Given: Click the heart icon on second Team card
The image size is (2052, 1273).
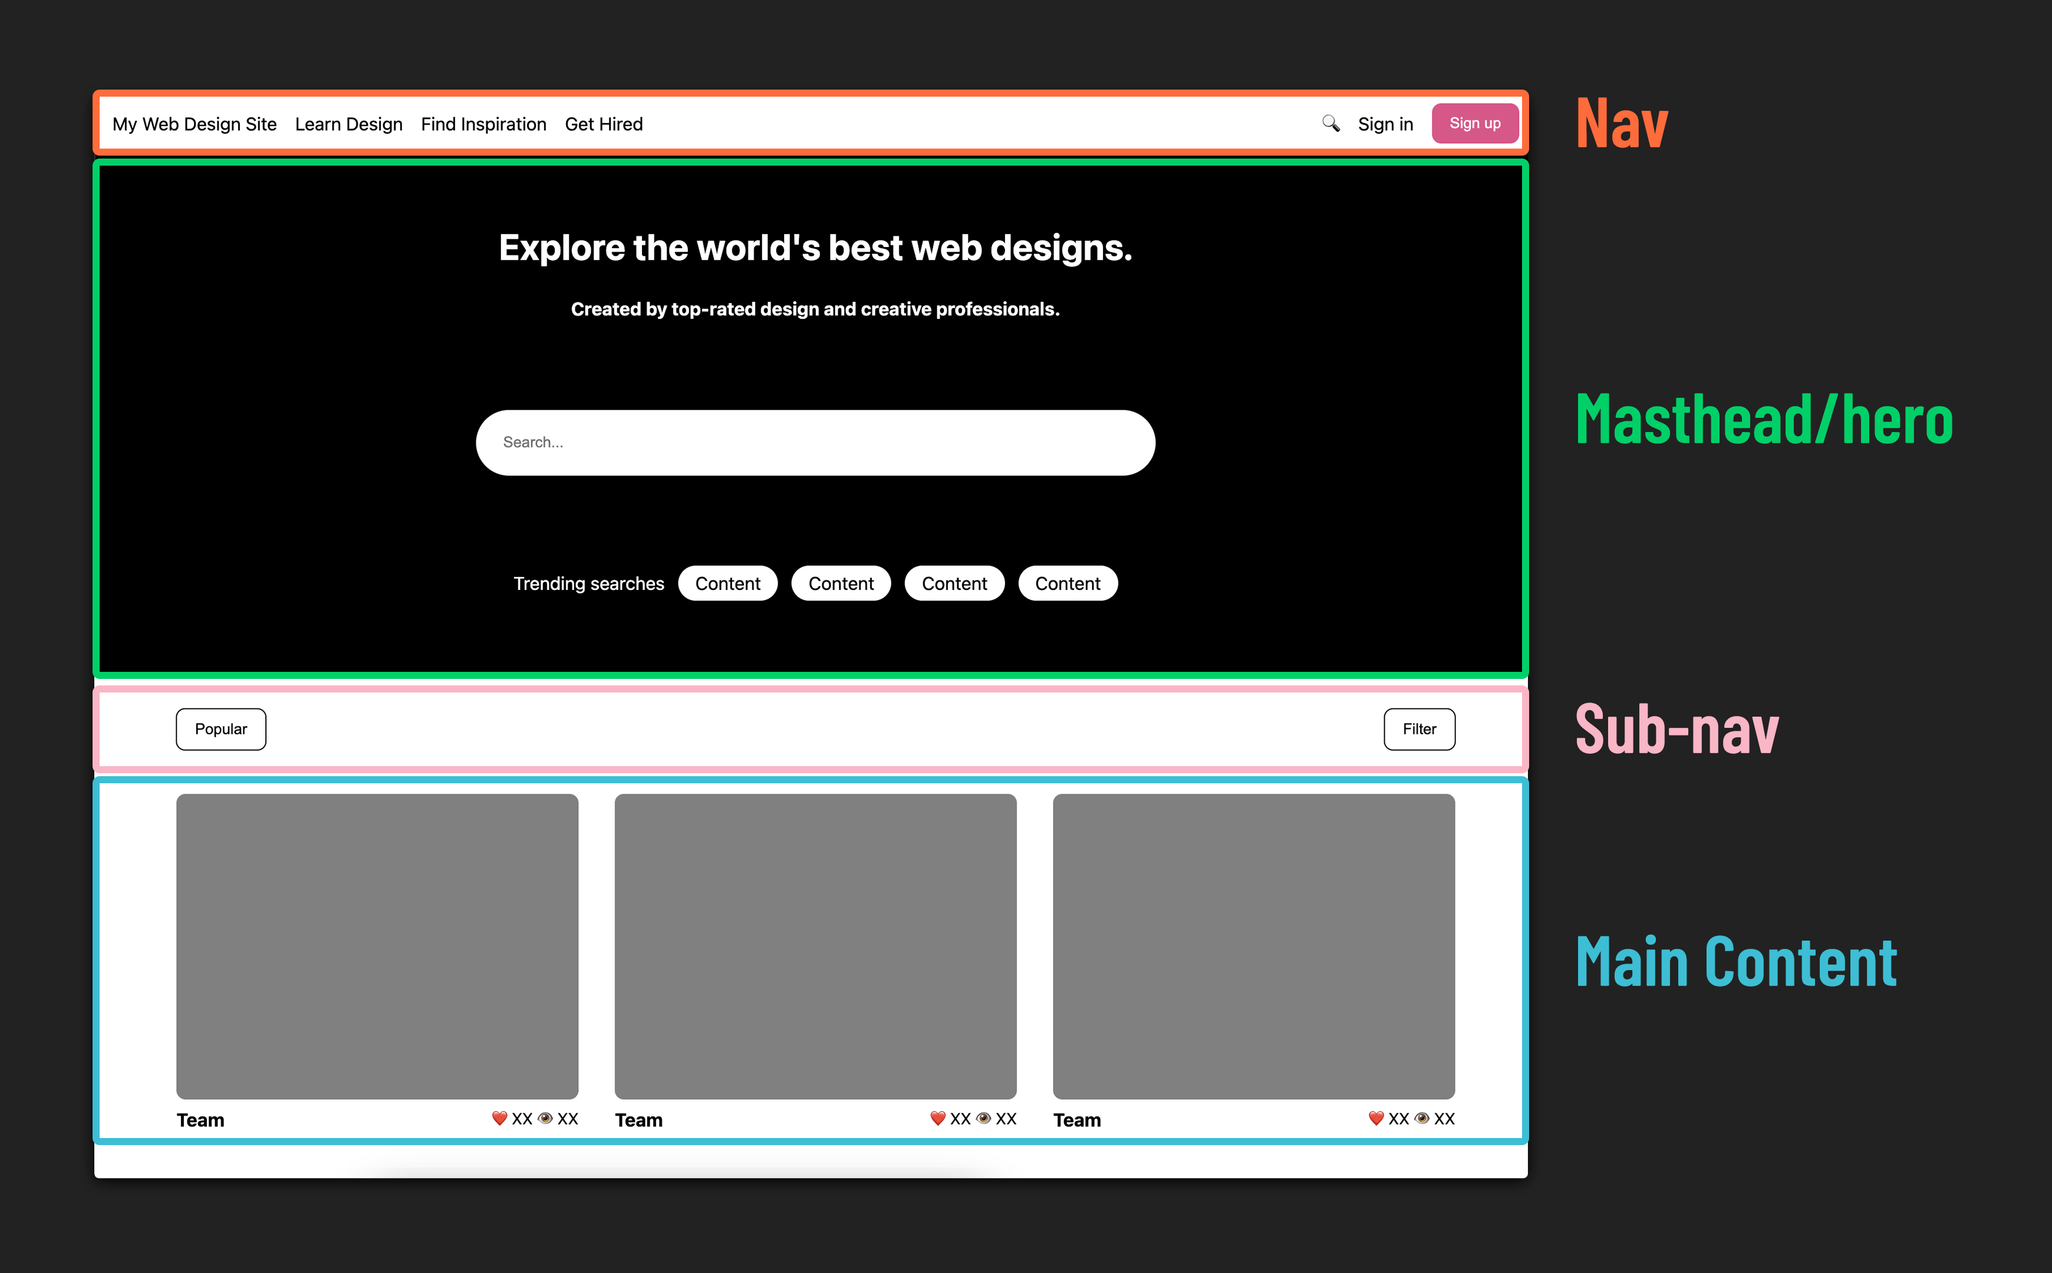Looking at the screenshot, I should point(938,1118).
